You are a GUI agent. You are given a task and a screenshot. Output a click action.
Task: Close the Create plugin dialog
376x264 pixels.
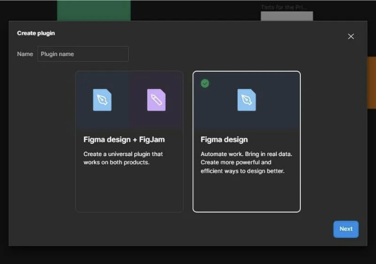coord(351,37)
